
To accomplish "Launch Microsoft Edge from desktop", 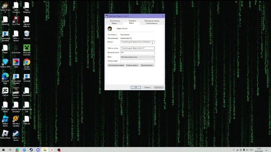I will pyautogui.click(x=5, y=79).
